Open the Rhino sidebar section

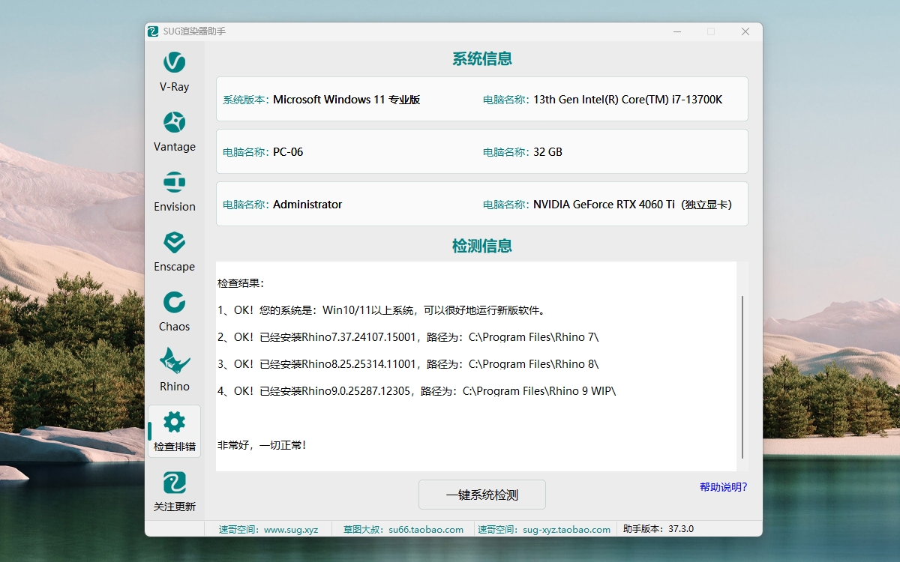[174, 372]
